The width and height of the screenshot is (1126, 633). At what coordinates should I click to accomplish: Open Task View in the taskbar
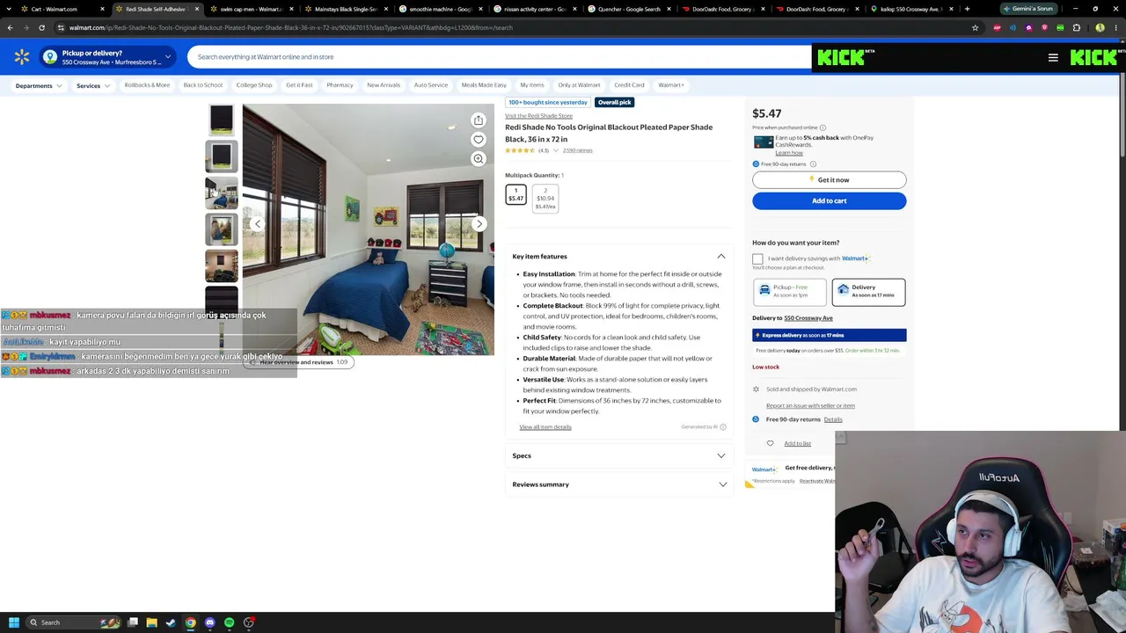tap(132, 622)
